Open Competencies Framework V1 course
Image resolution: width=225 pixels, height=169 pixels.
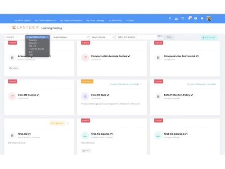181,56
